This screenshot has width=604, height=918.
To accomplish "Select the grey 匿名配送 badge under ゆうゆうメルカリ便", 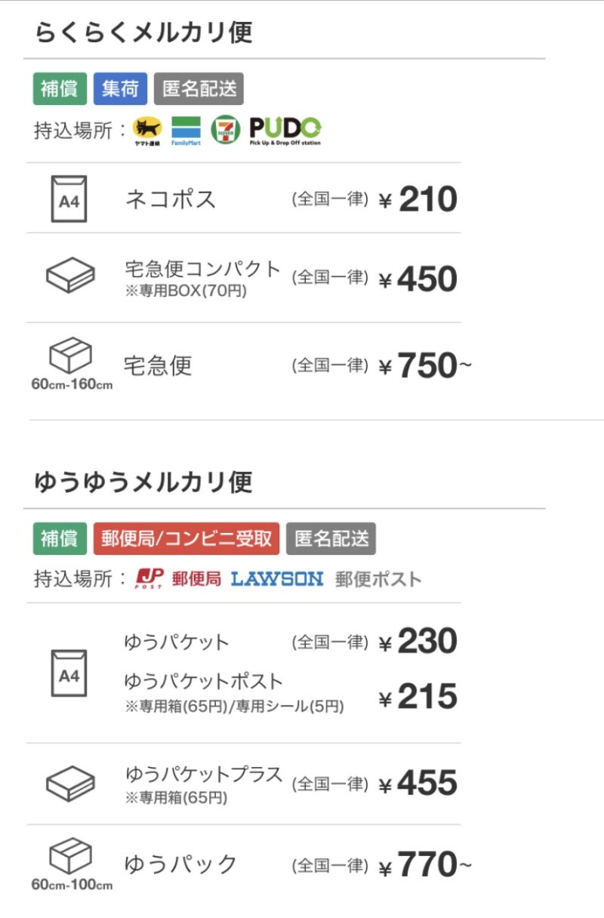I will 331,538.
